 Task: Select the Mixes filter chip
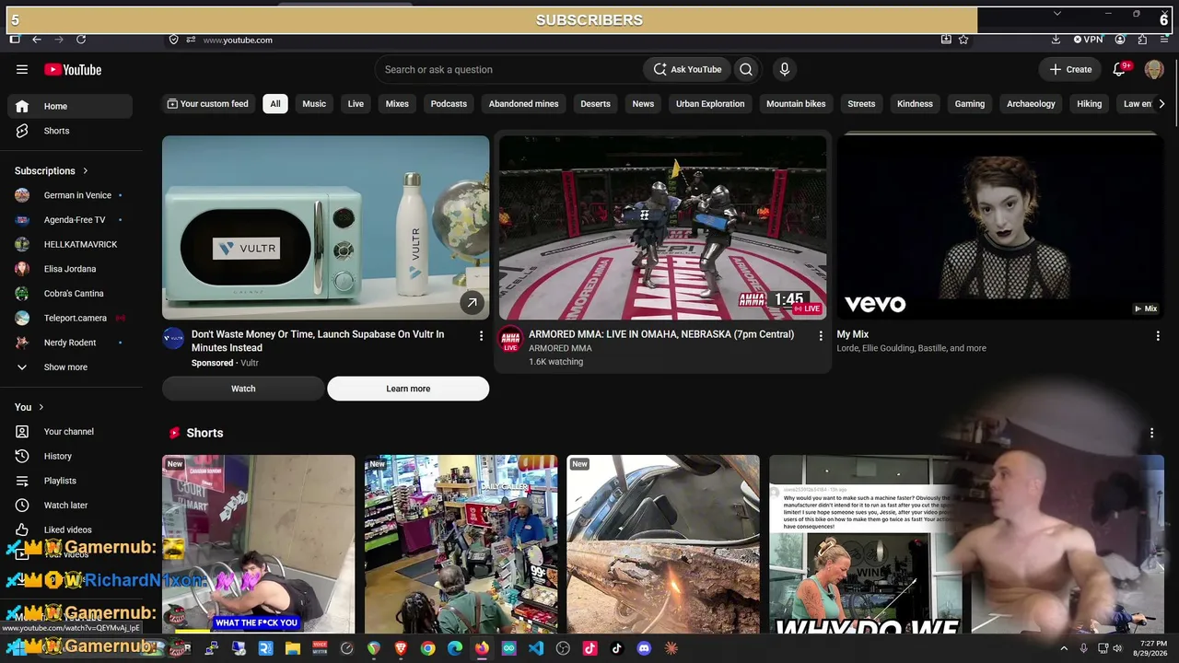(397, 104)
